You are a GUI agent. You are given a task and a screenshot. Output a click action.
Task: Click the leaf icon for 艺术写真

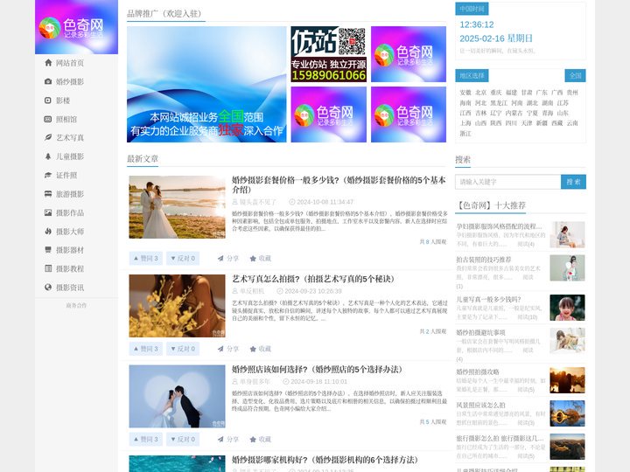point(48,138)
